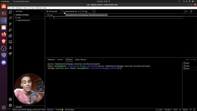Select requirements.txt in the Explorer tree
The image size is (197, 111).
click(x=29, y=20)
